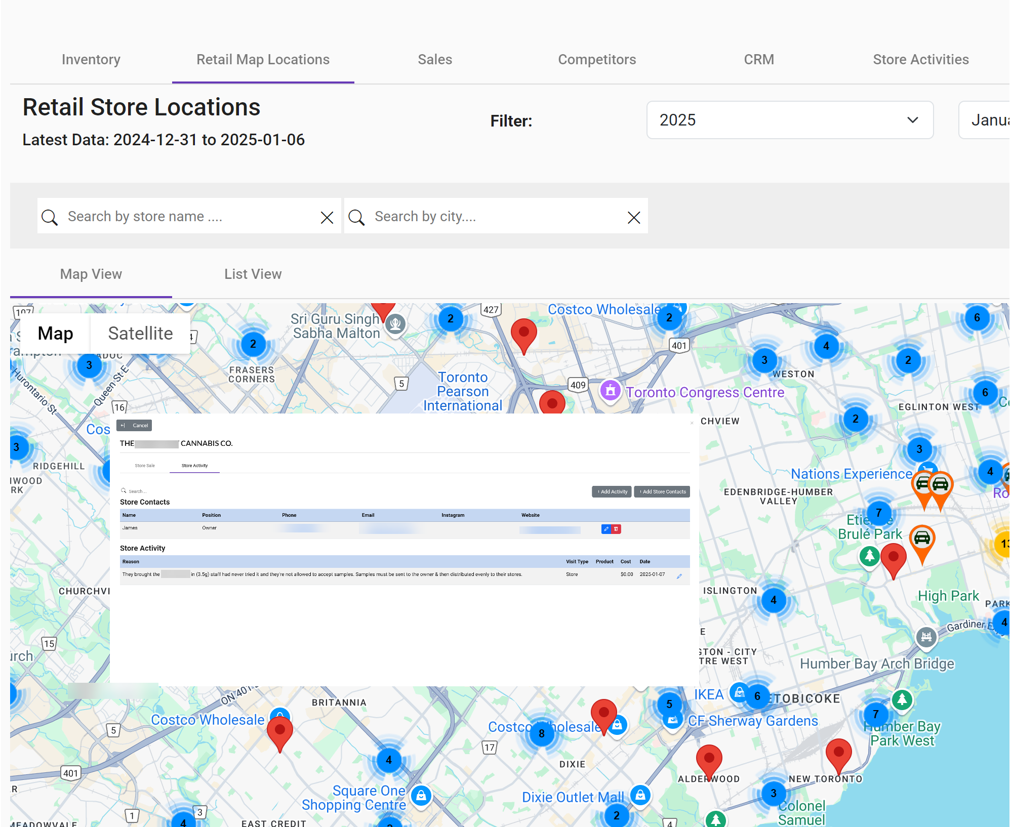The width and height of the screenshot is (1011, 827).
Task: Switch to List View tab
Action: coord(253,274)
